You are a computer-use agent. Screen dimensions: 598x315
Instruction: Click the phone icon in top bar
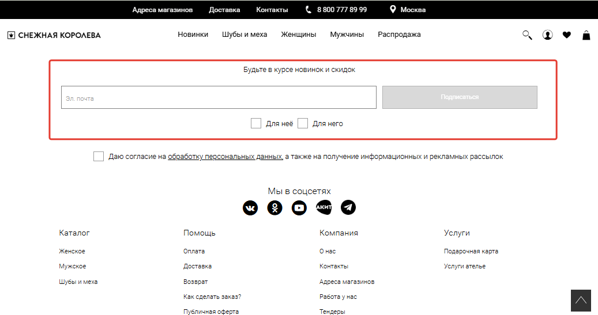pyautogui.click(x=309, y=10)
